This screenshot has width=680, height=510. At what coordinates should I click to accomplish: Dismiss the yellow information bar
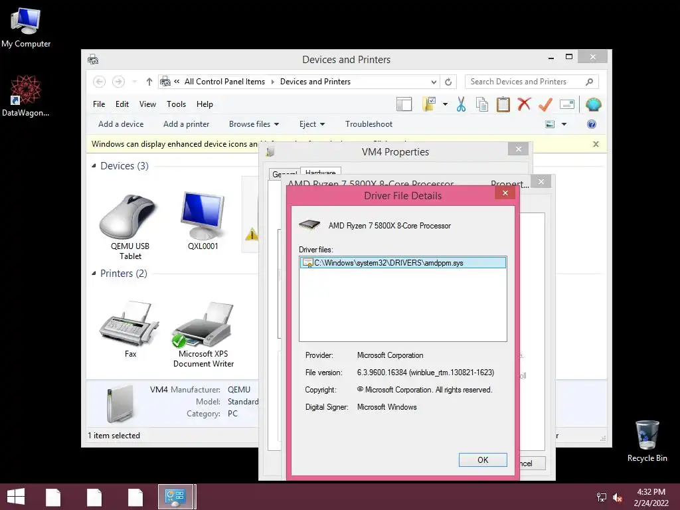[596, 144]
